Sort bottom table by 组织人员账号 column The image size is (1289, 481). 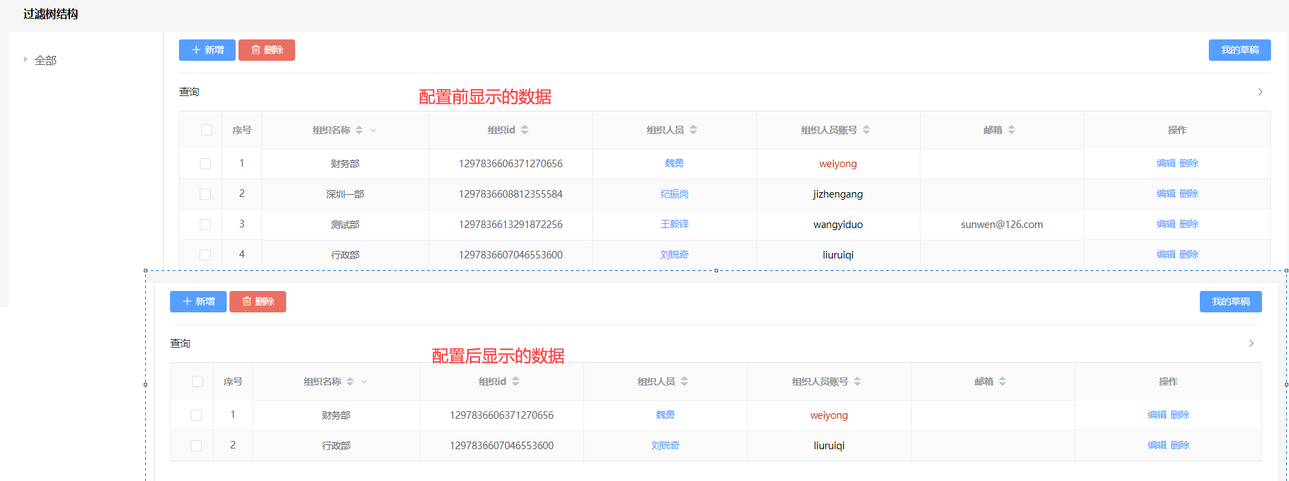click(x=857, y=381)
